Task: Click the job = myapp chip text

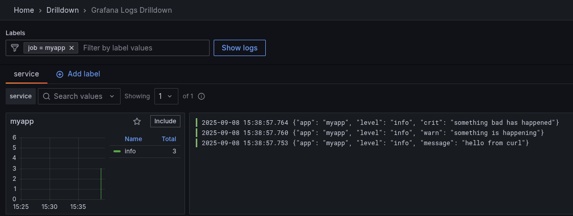Action: coord(47,48)
